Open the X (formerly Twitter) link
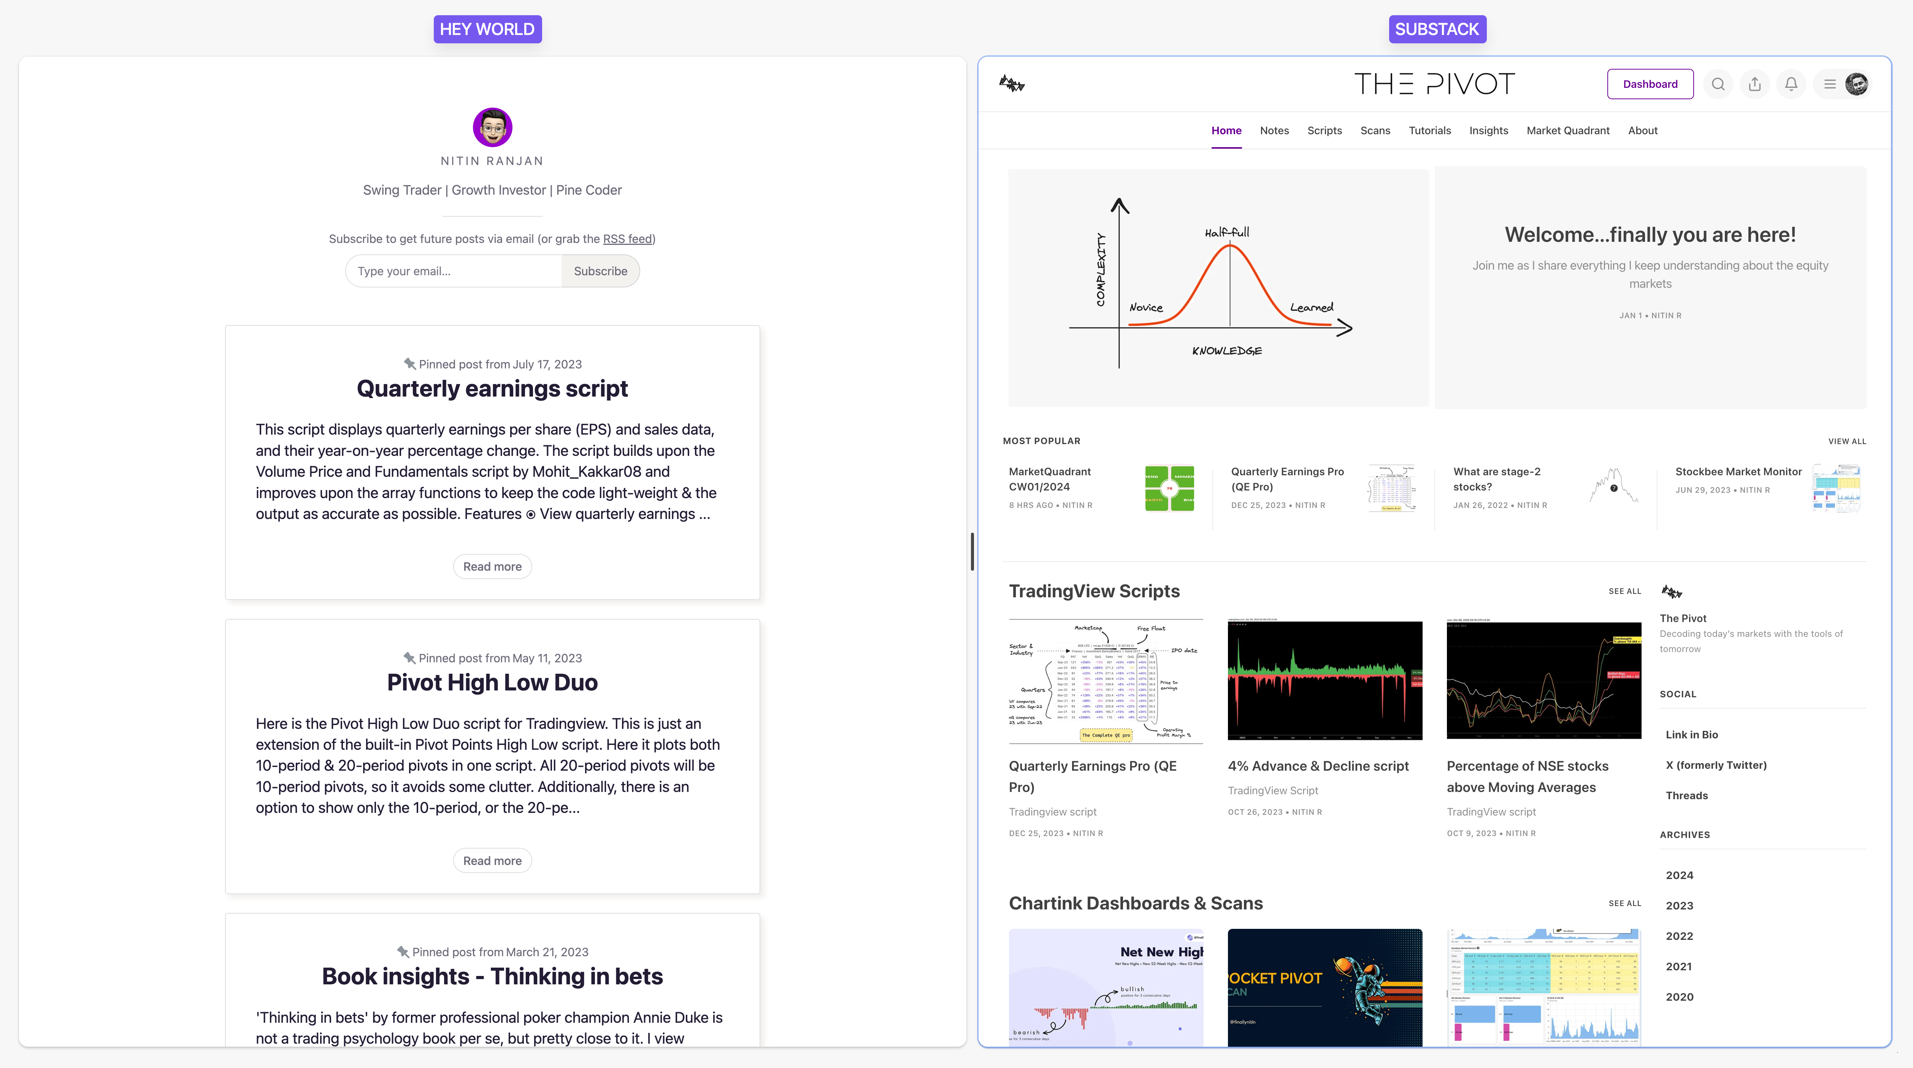This screenshot has width=1913, height=1068. pyautogui.click(x=1715, y=765)
